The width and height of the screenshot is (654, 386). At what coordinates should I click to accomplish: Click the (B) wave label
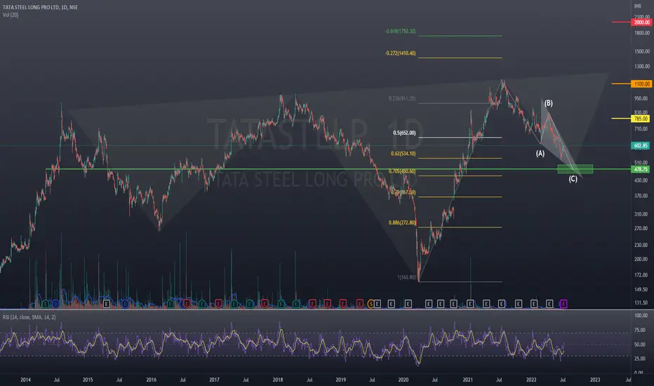pyautogui.click(x=549, y=103)
